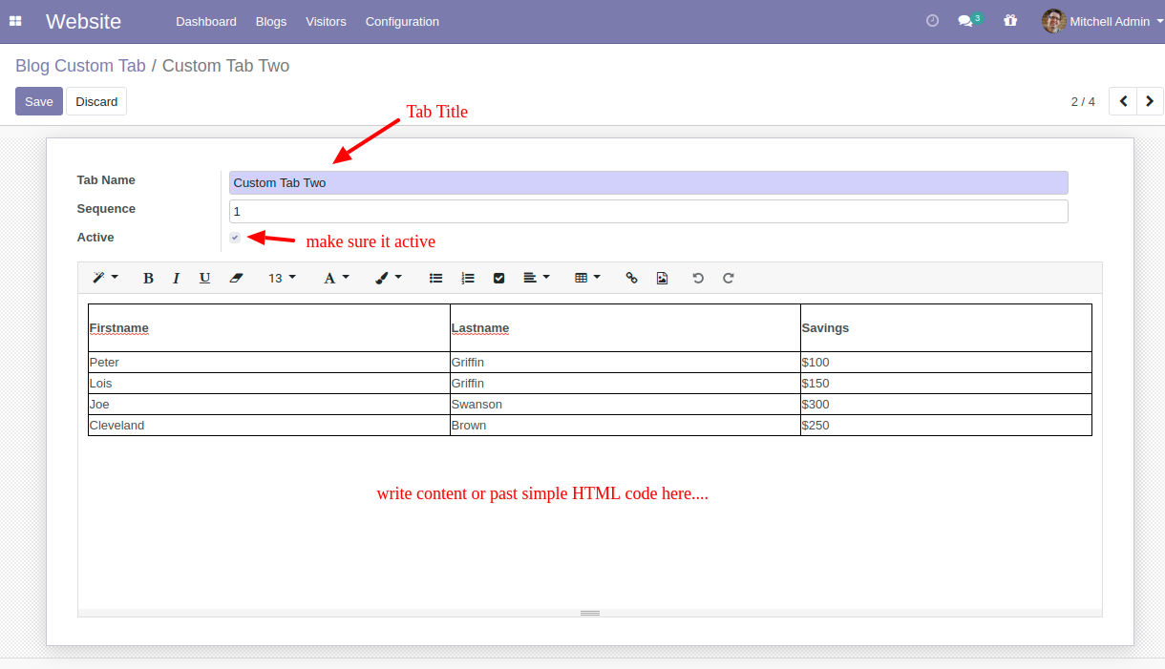Discard changes to the record
The width and height of the screenshot is (1165, 669).
pyautogui.click(x=96, y=101)
